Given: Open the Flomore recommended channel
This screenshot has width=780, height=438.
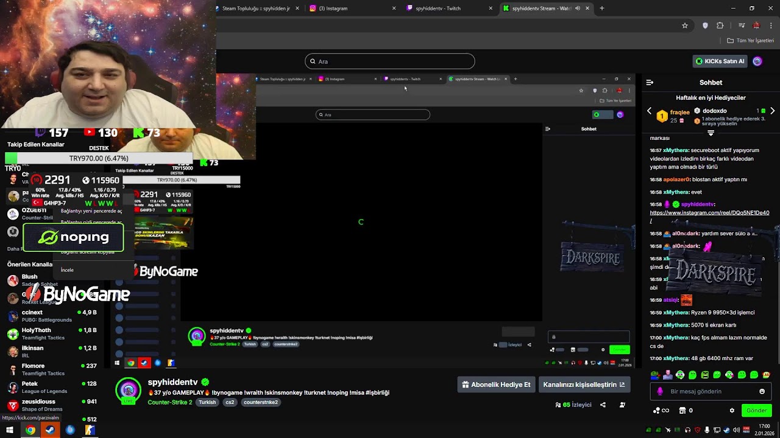Looking at the screenshot, I should [52, 369].
